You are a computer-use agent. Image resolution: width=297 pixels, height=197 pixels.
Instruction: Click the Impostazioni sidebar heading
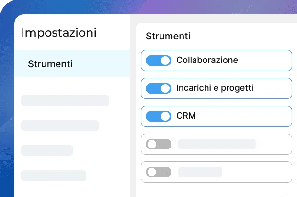point(59,33)
